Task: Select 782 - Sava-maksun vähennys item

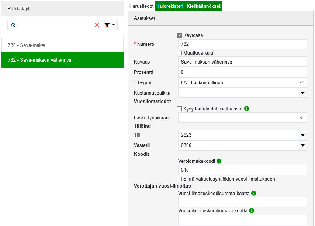Action: (x=62, y=60)
